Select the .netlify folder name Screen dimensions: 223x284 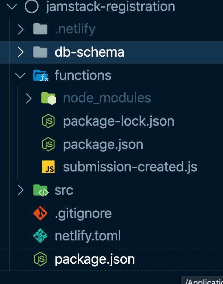click(75, 29)
